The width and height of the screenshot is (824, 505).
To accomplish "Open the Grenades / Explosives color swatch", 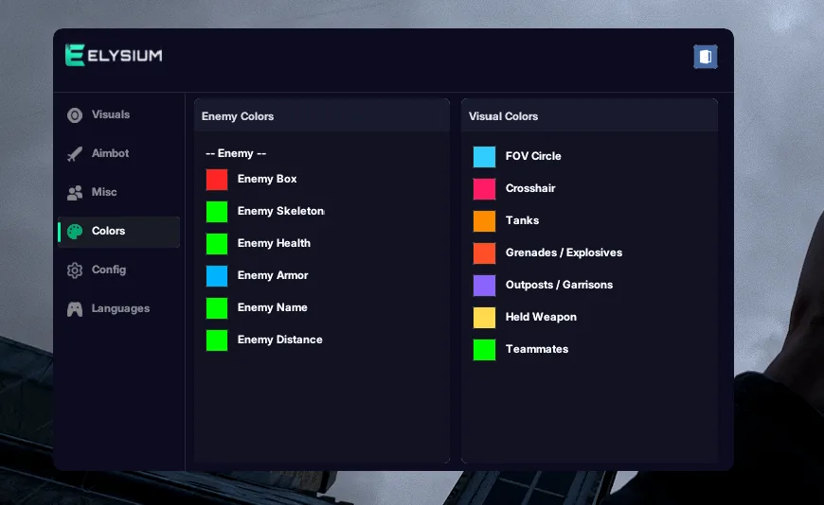I will 484,253.
